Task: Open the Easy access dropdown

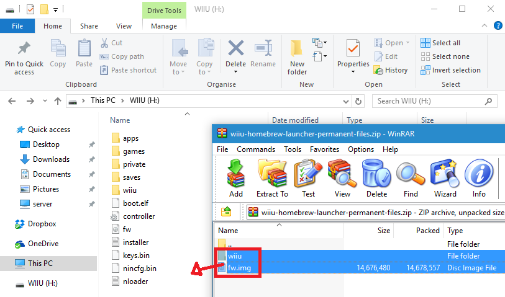Action: click(319, 56)
